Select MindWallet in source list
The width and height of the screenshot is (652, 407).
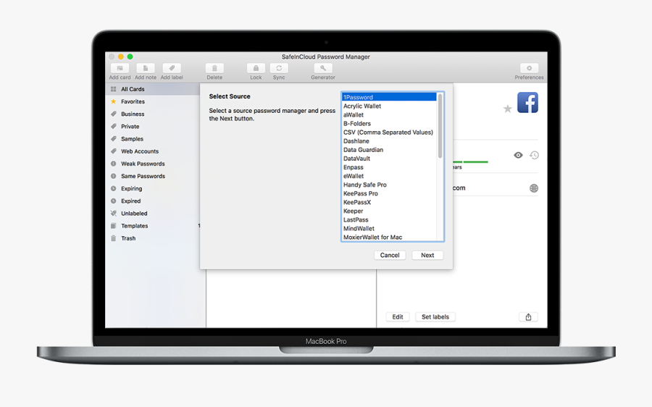tap(389, 228)
